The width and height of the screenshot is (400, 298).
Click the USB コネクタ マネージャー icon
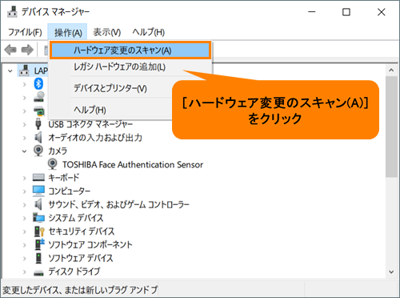point(38,124)
